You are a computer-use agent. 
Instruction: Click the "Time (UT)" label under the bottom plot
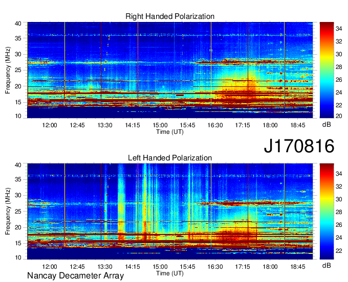click(170, 273)
